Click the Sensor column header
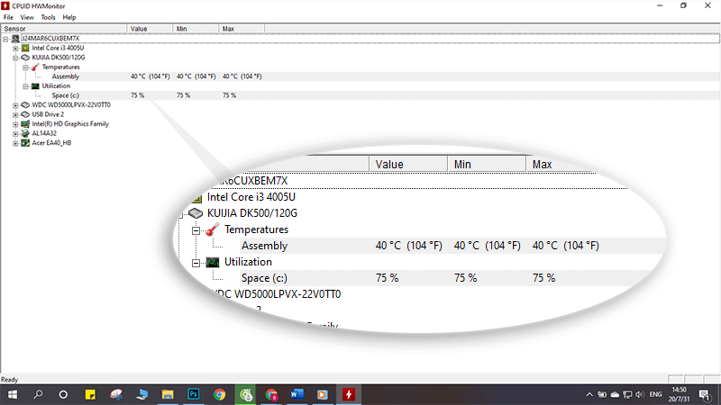The image size is (721, 405). point(63,29)
